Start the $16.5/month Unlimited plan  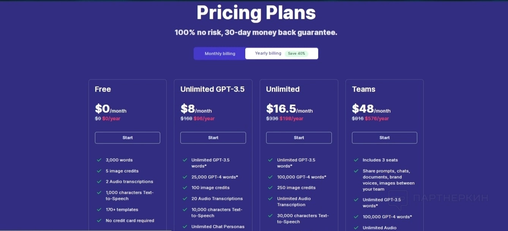[x=299, y=138]
